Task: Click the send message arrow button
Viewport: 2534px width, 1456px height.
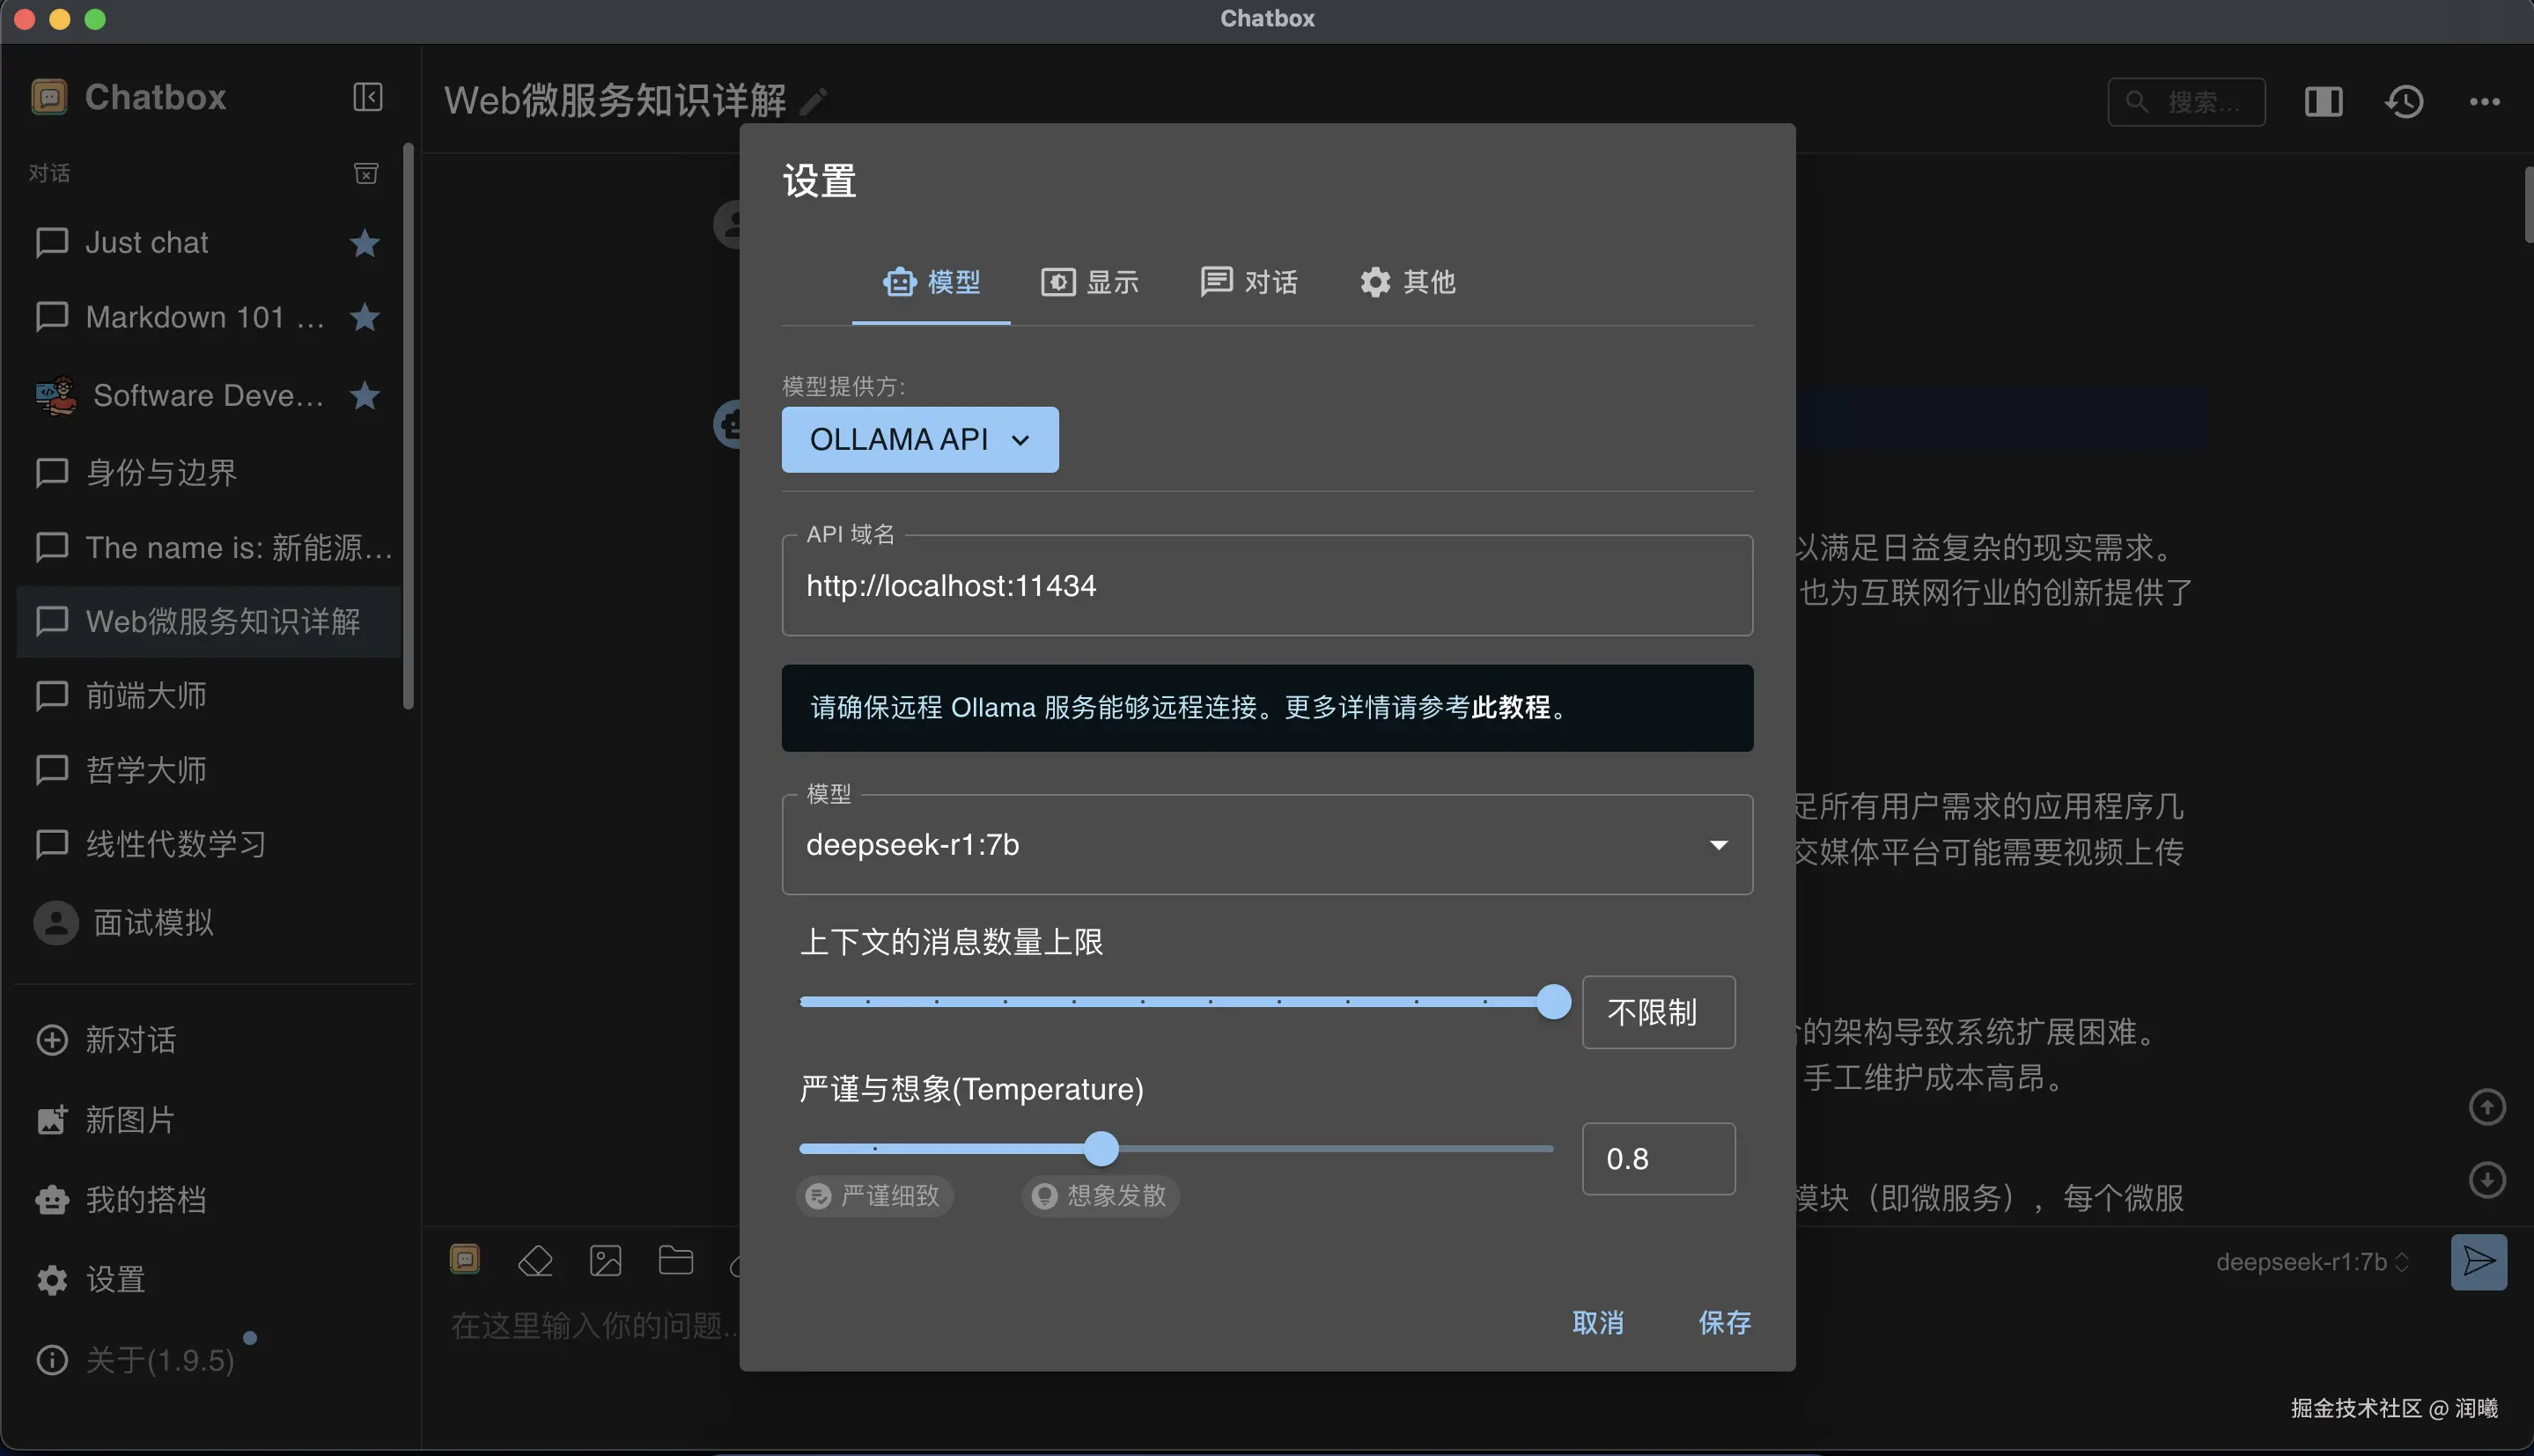Action: pos(2478,1261)
